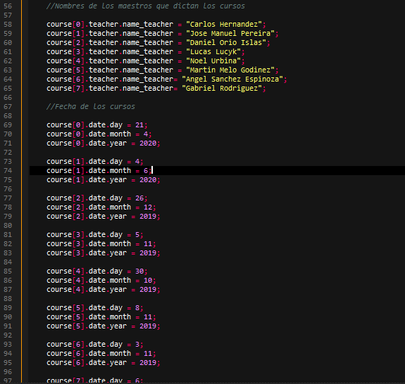The width and height of the screenshot is (405, 384).
Task: Click course[1].date.day value 4
Action: (x=137, y=162)
